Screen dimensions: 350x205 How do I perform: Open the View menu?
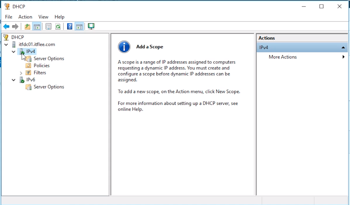(x=43, y=17)
